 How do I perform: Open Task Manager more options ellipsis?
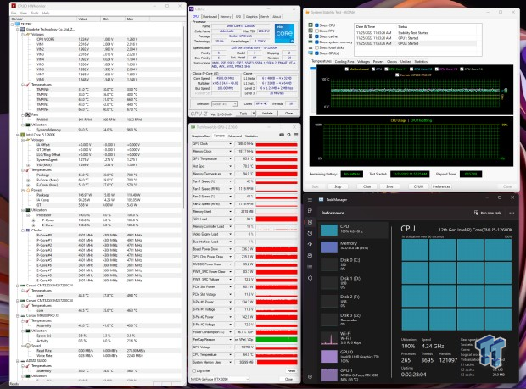[512, 213]
